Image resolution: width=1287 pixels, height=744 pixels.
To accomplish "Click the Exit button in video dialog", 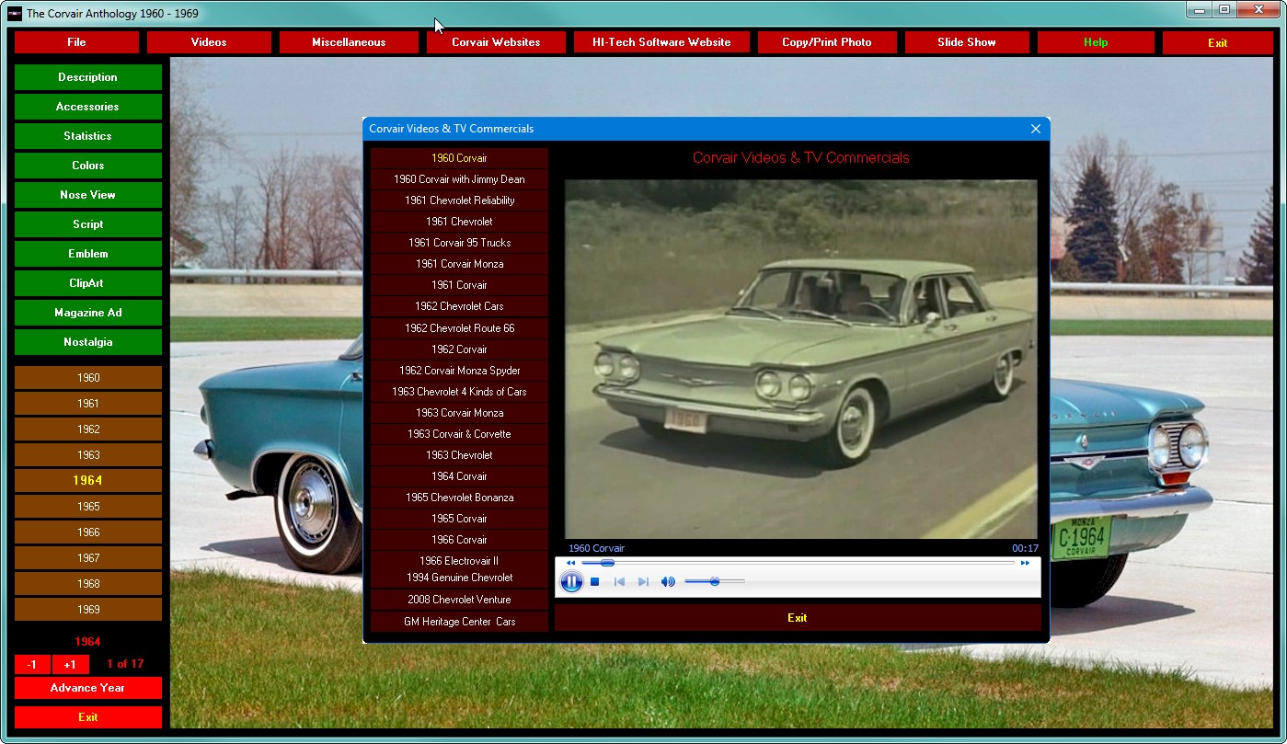I will click(798, 618).
